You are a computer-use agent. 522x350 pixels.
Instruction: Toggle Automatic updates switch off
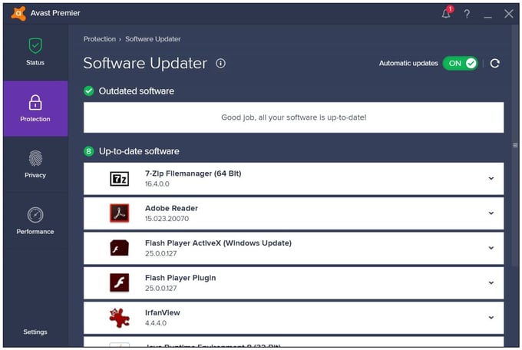coord(461,64)
